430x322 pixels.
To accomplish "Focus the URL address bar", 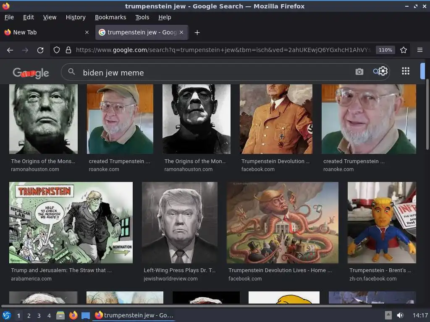I will click(223, 50).
